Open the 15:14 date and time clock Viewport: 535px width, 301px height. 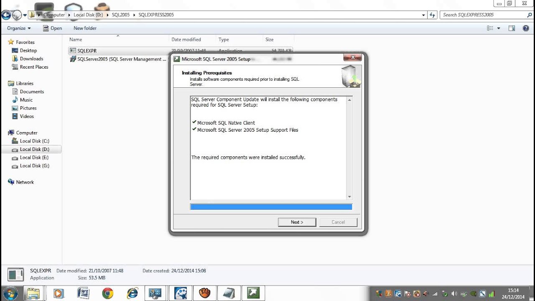tap(513, 293)
